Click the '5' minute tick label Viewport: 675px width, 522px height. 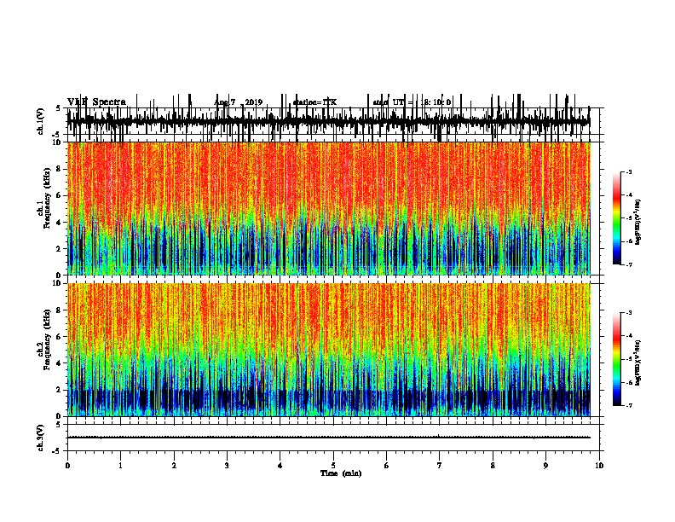pyautogui.click(x=333, y=466)
